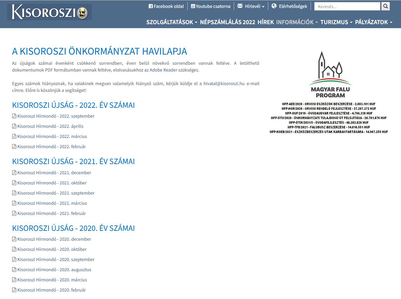Click the Facebook icon in the top bar
Screen dimensions: 401x299
coord(151,6)
